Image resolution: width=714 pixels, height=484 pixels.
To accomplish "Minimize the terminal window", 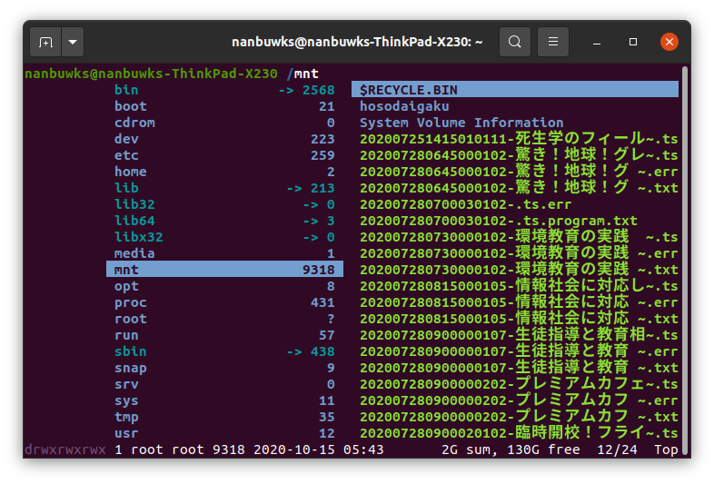I will pos(597,42).
